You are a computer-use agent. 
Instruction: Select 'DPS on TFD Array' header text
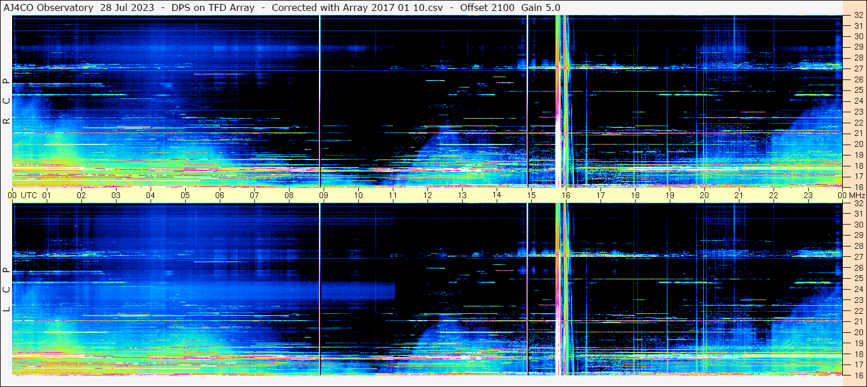[213, 7]
